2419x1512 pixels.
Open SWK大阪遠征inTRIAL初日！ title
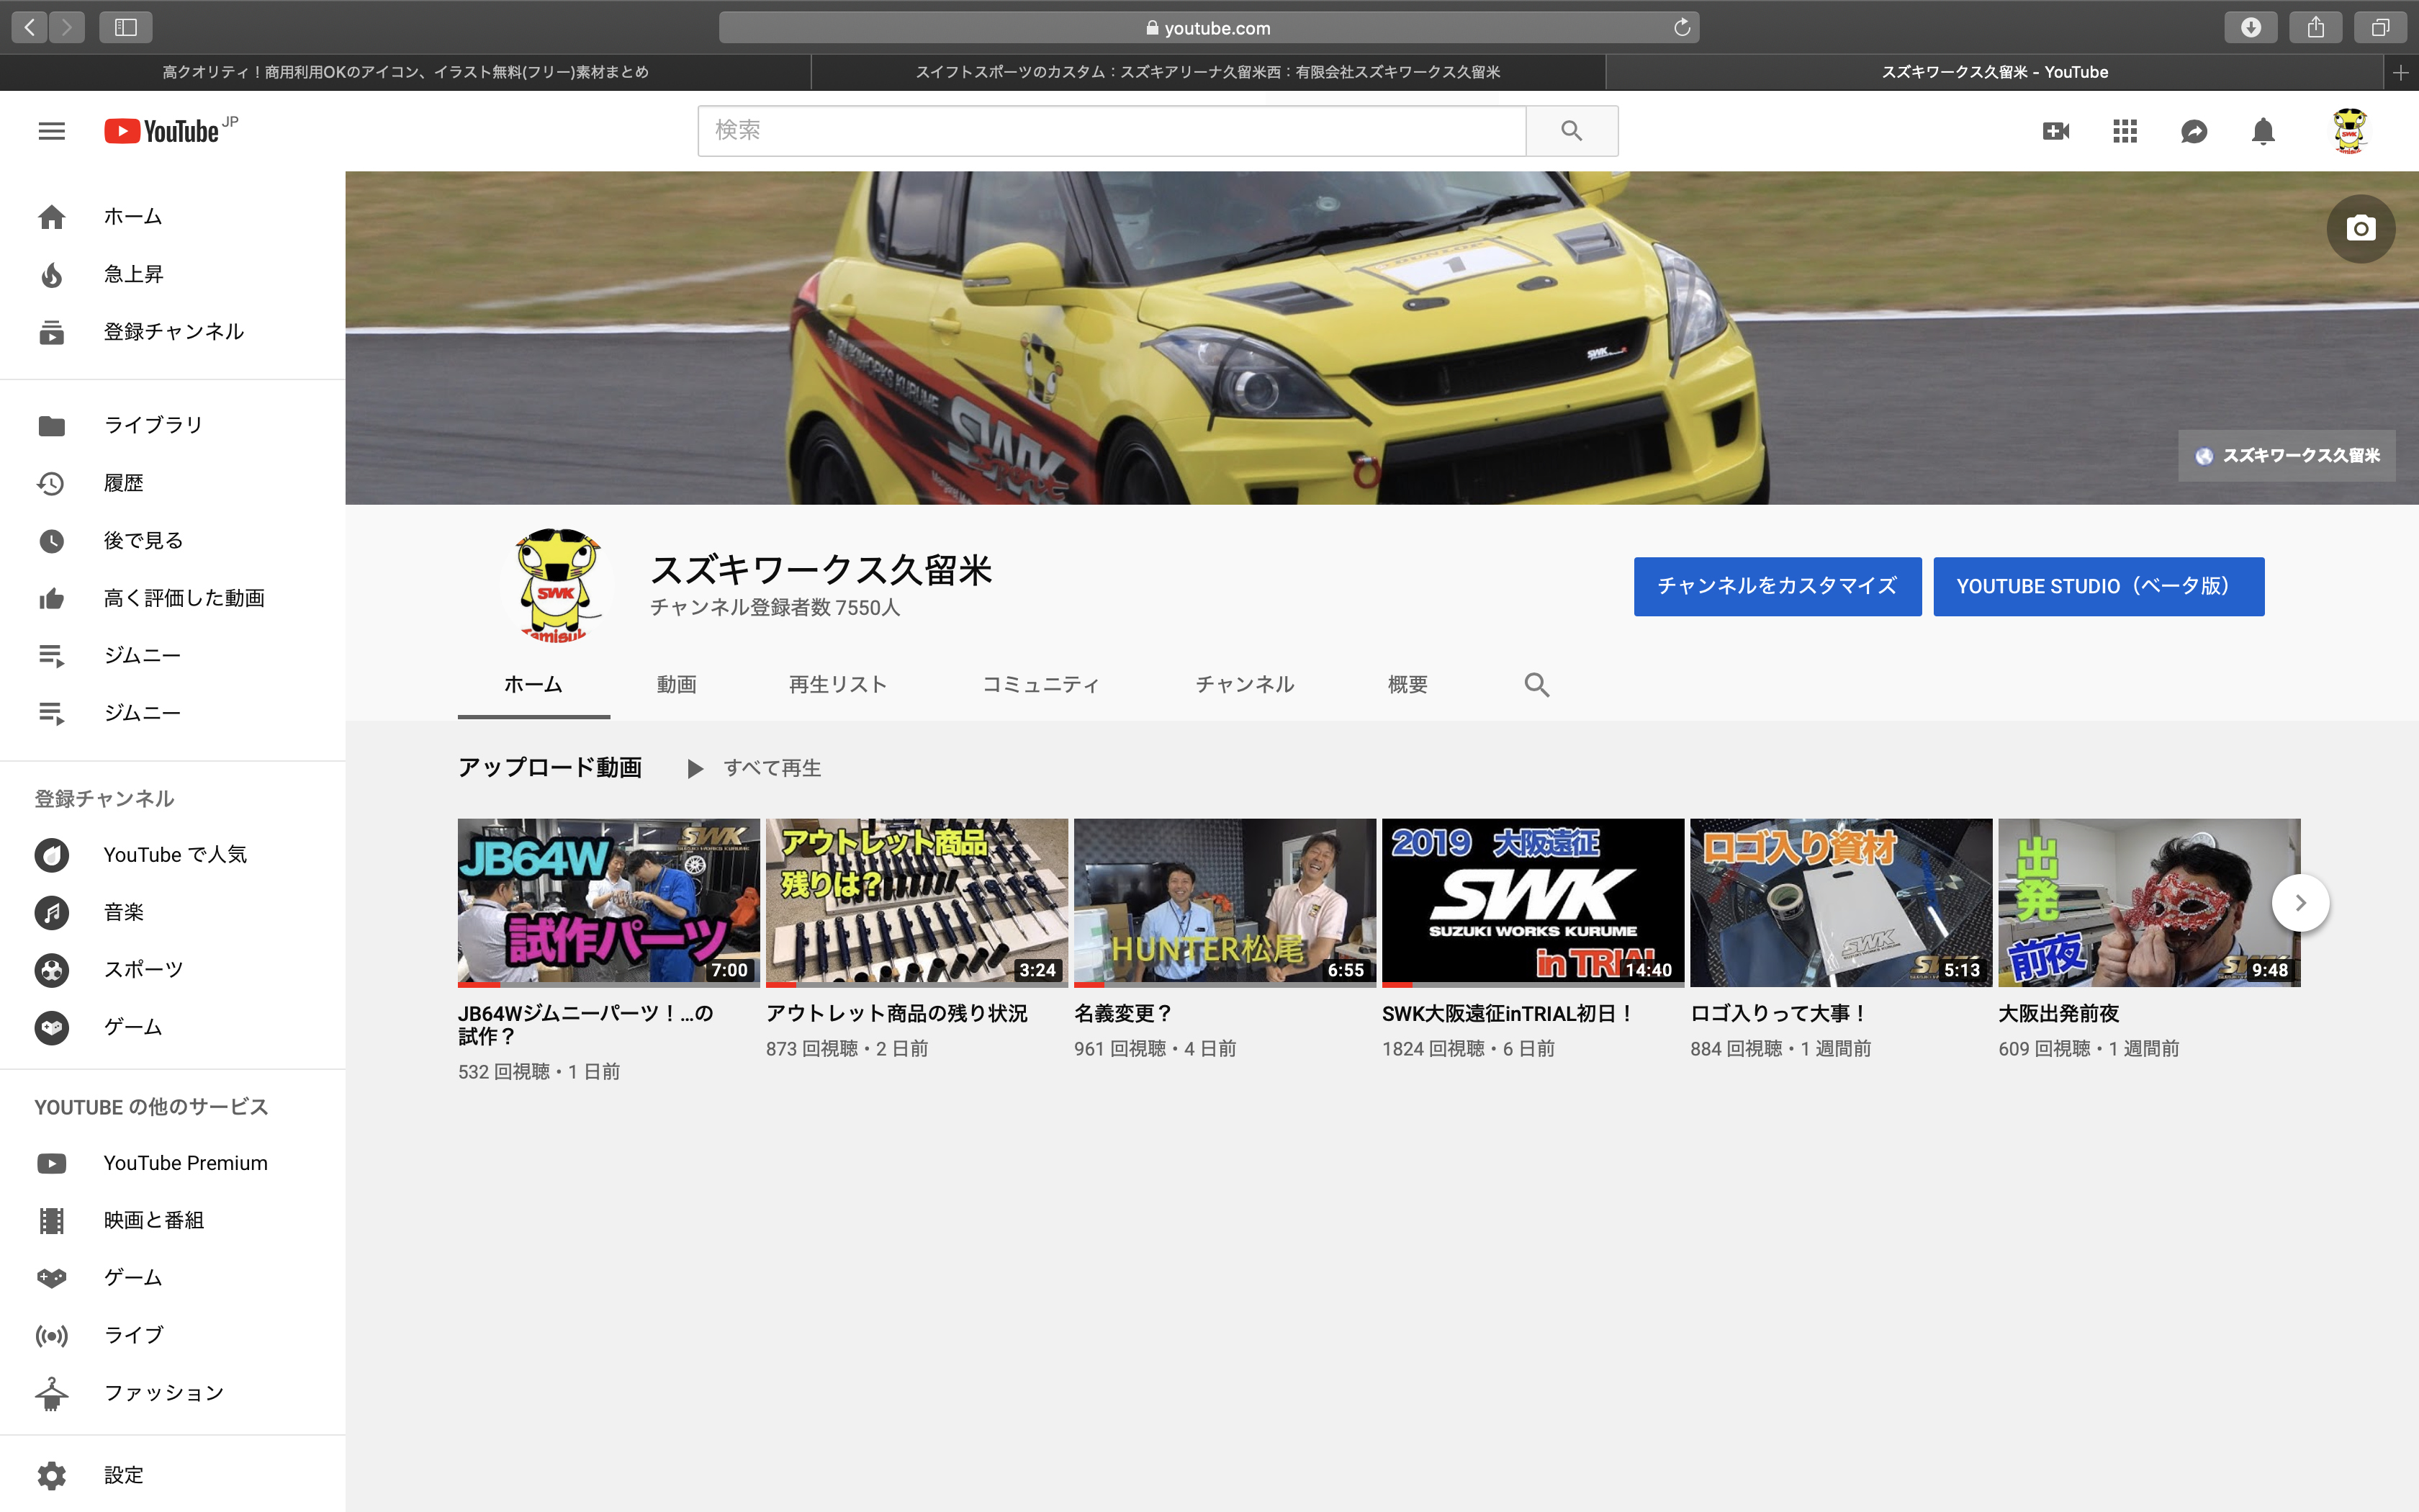[x=1508, y=1014]
